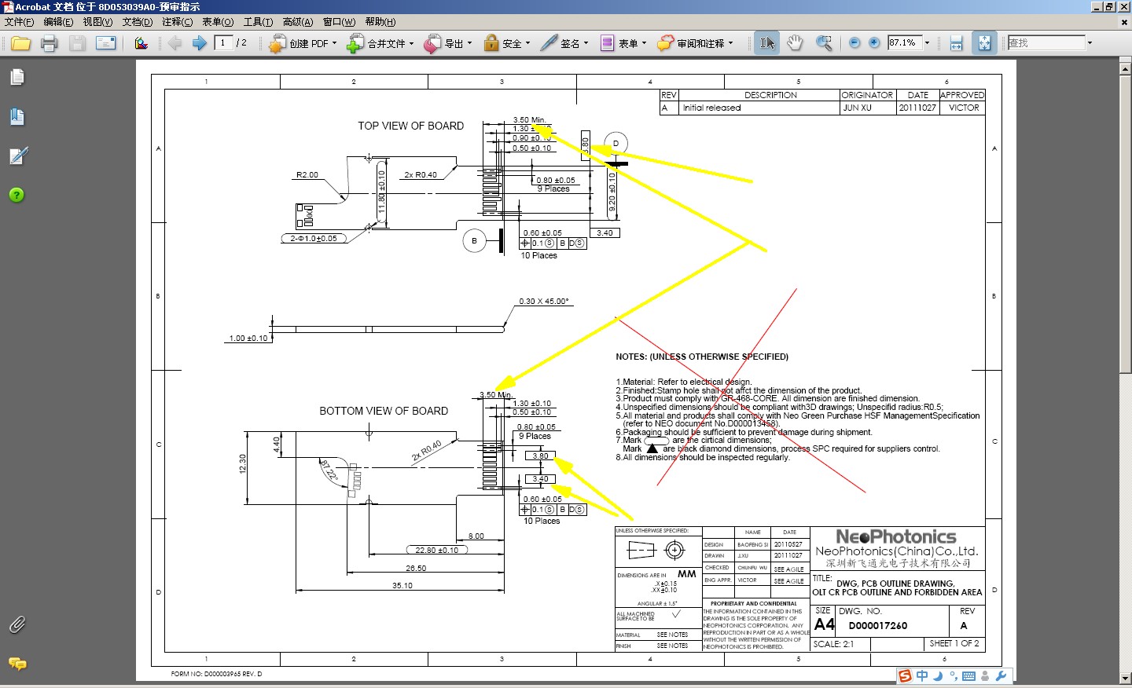1132x688 pixels.
Task: Open the 表单 forms toolbar dropdown
Action: (x=623, y=43)
